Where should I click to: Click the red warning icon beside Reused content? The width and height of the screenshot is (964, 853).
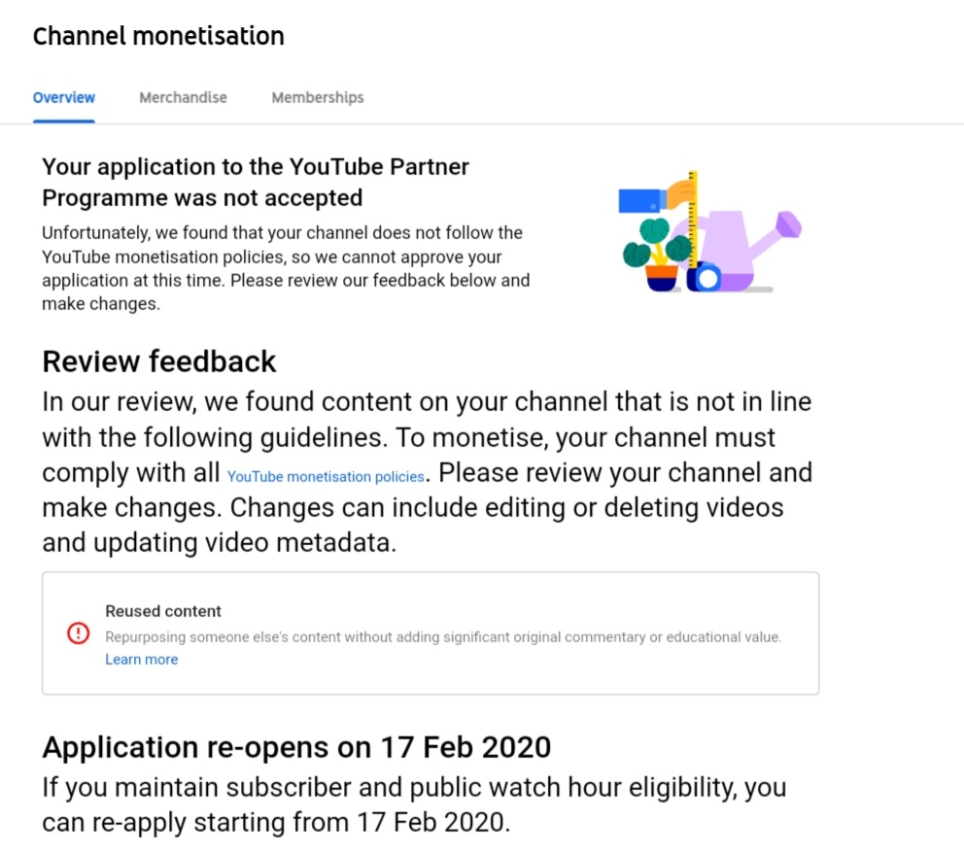(78, 633)
